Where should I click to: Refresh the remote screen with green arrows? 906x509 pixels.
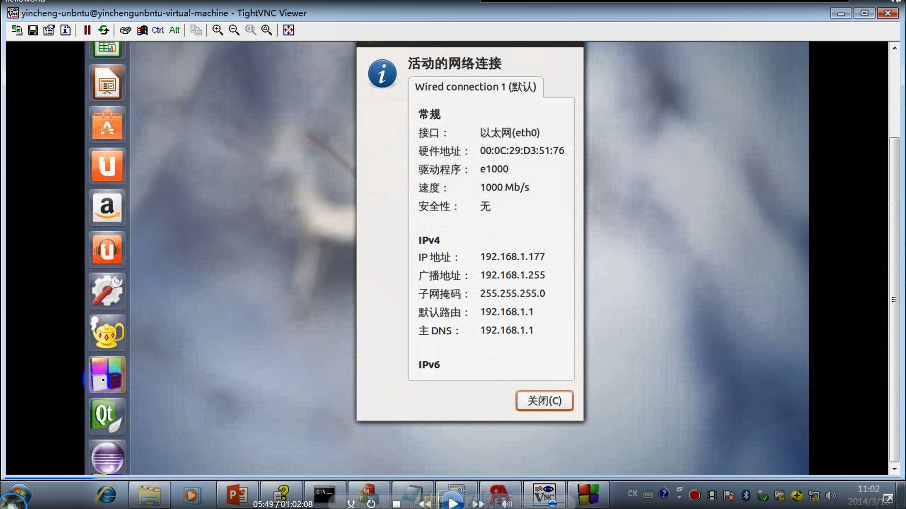click(103, 30)
